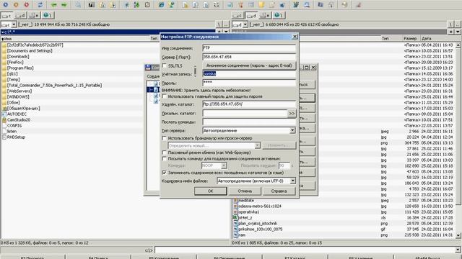Select CamStudio20 file in left panel

point(19,120)
